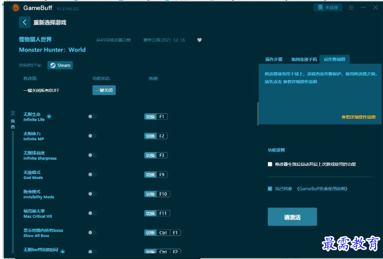This screenshot has width=383, height=259.
Task: Click the phone 未连接 connection button
Action: pyautogui.click(x=328, y=7)
